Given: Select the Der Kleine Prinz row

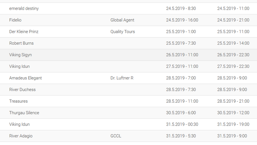Looking at the screenshot, I should pos(128,32).
